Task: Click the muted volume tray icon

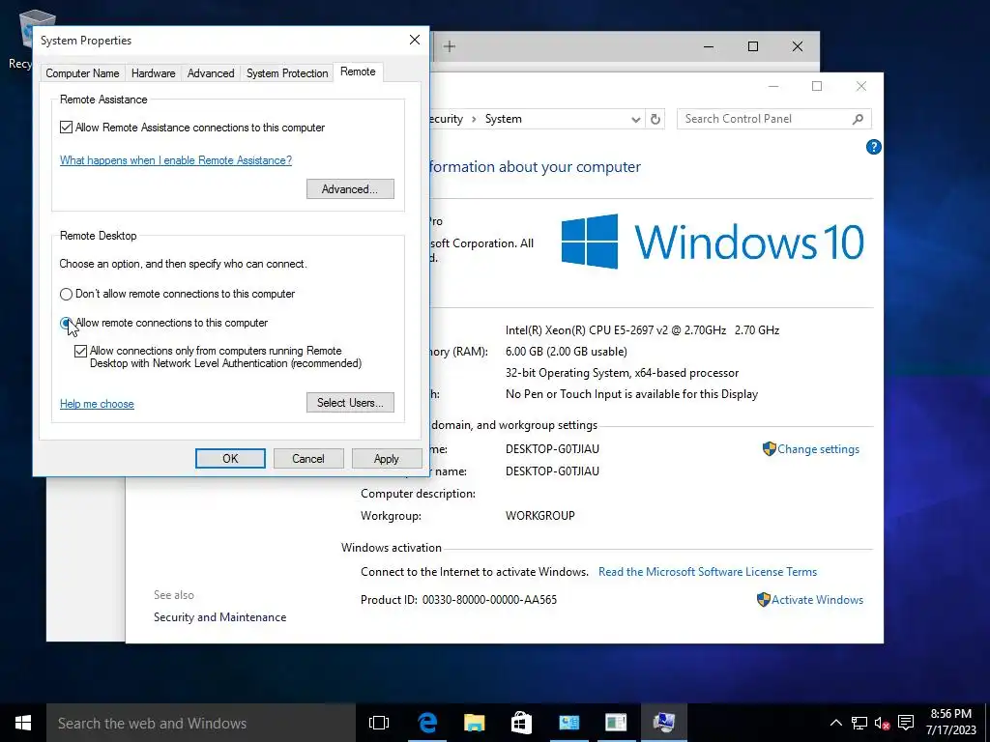Action: [x=883, y=723]
